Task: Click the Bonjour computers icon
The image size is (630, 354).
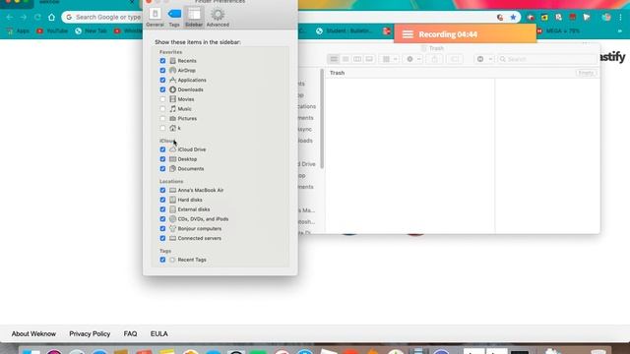Action: (x=173, y=228)
